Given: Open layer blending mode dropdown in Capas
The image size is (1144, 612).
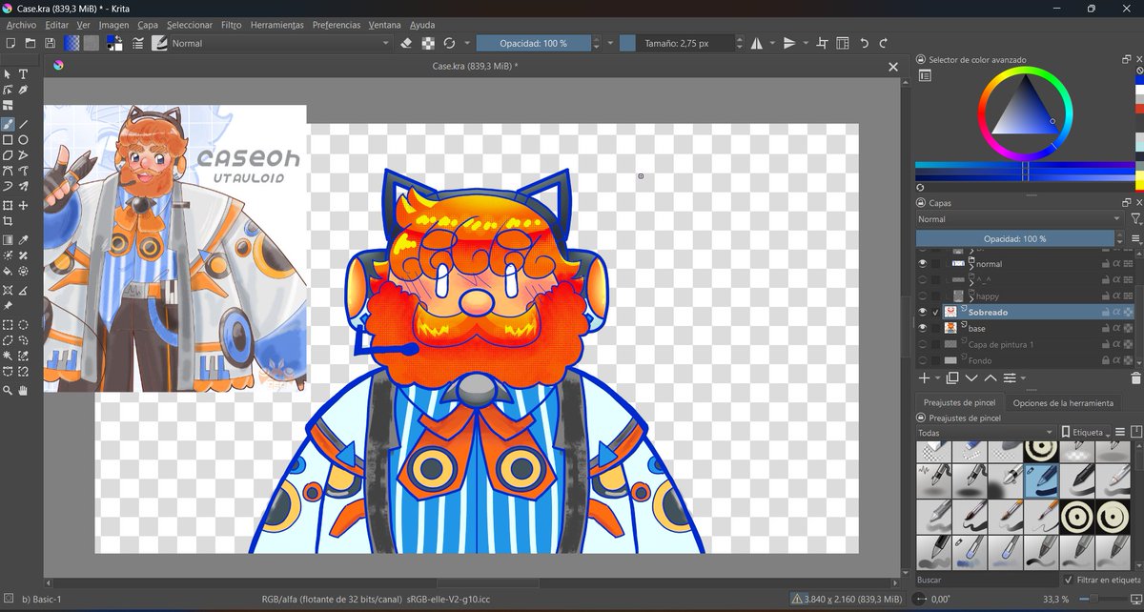Looking at the screenshot, I should pyautogui.click(x=1019, y=219).
